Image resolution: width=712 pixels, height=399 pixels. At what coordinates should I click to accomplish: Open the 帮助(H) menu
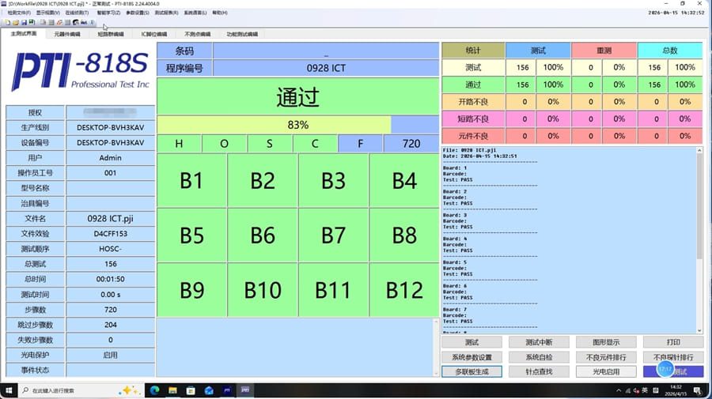(220, 13)
